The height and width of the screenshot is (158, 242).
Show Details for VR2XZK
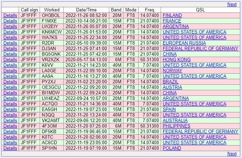(10, 59)
